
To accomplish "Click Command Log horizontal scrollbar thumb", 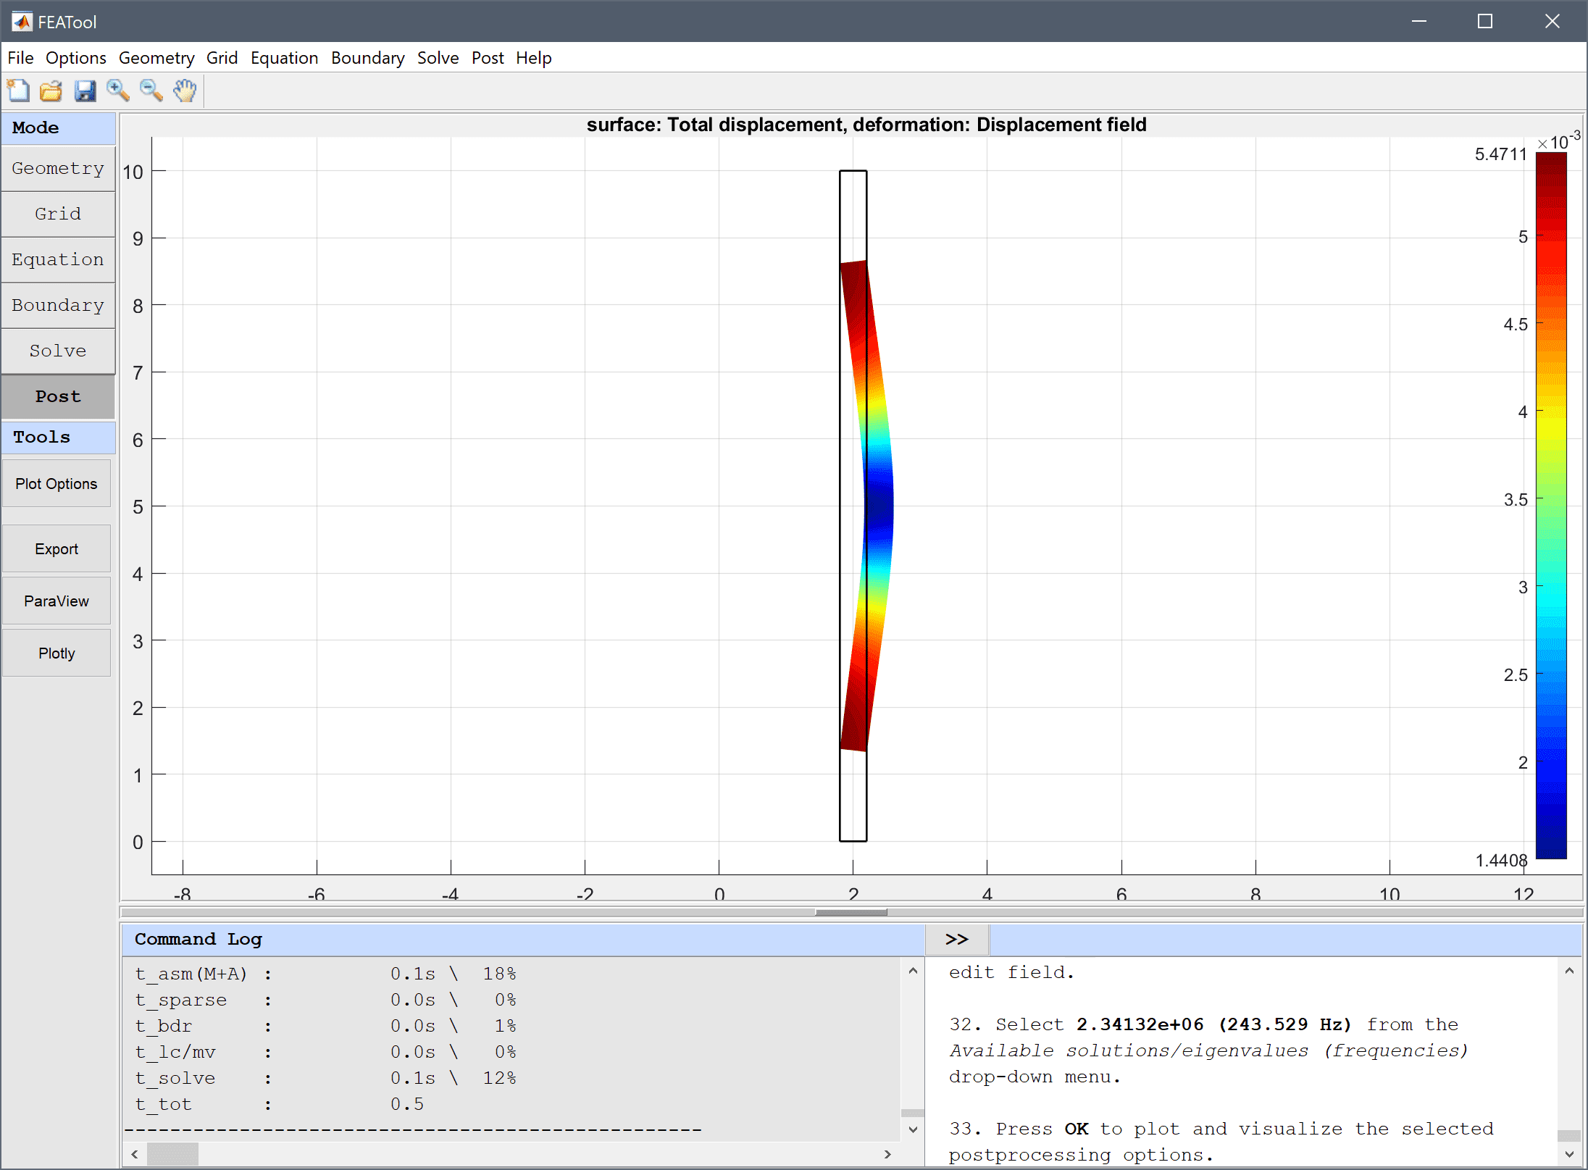I will pyautogui.click(x=172, y=1154).
